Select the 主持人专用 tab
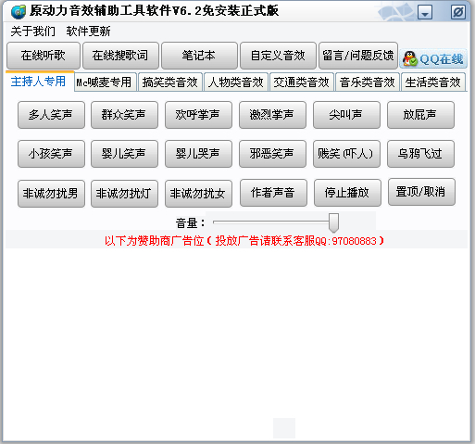This screenshot has width=475, height=444. click(x=39, y=82)
